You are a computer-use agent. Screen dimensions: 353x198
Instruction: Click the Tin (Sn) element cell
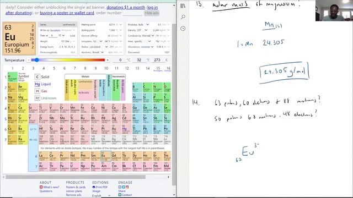coord(147,119)
